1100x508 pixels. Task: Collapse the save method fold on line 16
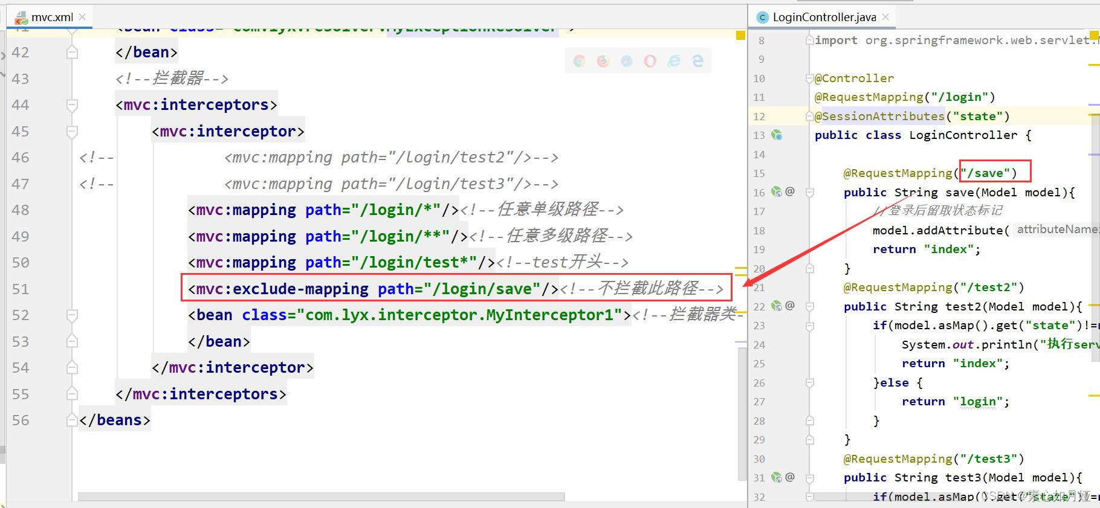pyautogui.click(x=810, y=192)
